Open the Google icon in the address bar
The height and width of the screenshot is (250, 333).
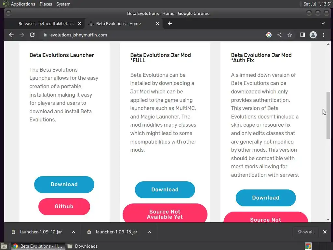269,35
